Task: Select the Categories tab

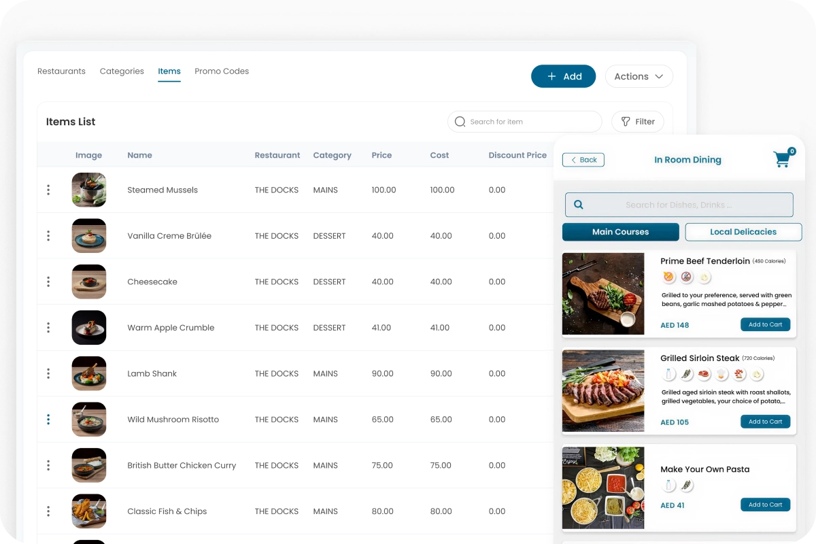Action: [122, 71]
